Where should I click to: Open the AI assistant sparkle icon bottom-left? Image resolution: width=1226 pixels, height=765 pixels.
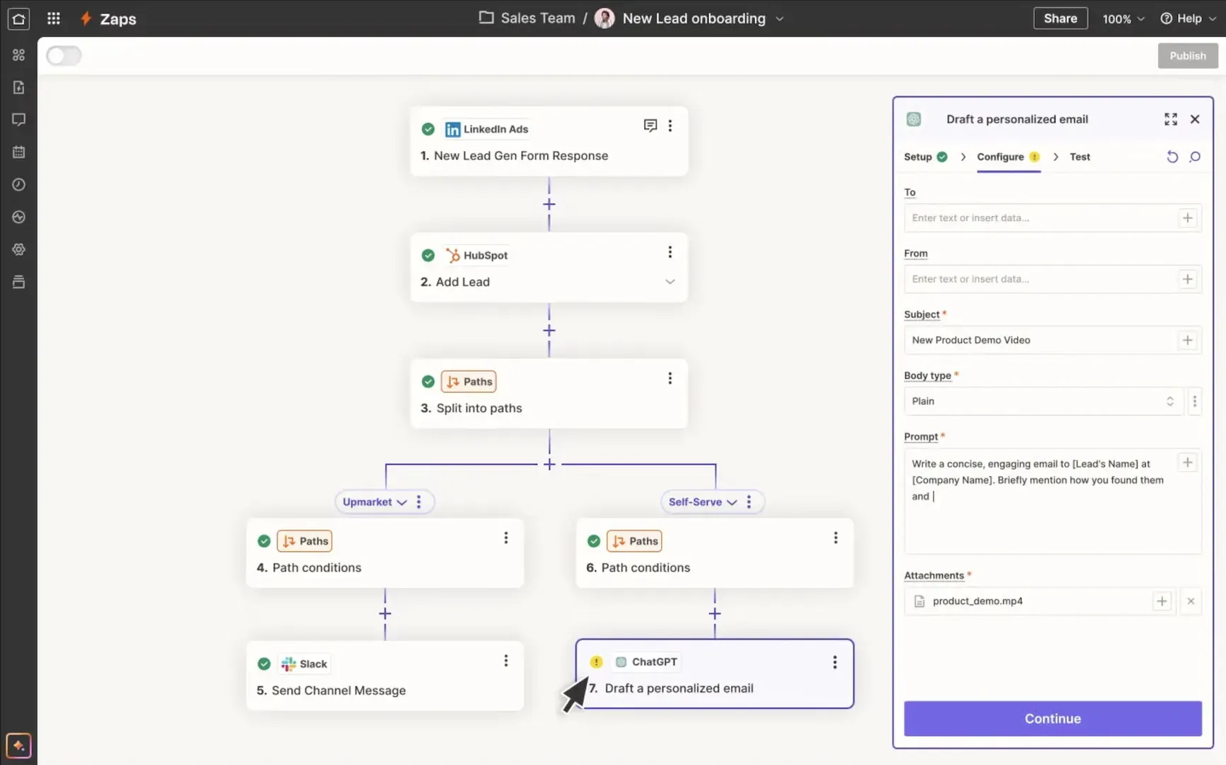[18, 745]
